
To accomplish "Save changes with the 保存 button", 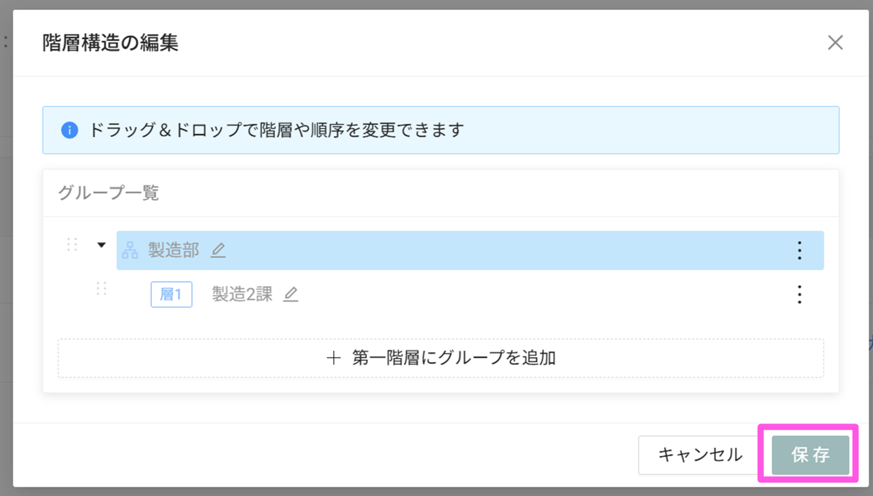I will click(810, 455).
